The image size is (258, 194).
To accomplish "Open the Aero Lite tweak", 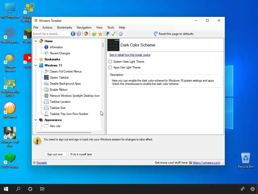I will (55, 126).
